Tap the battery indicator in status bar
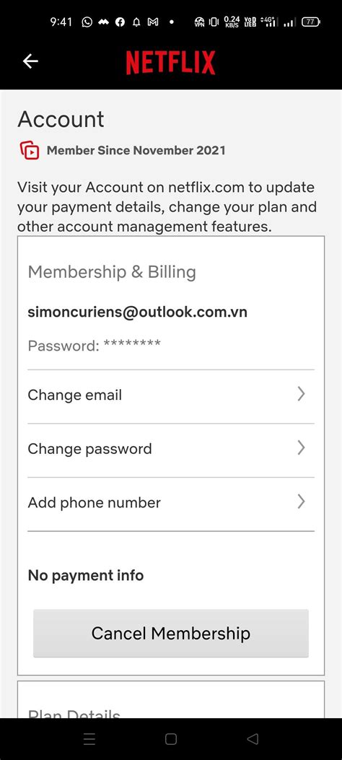The image size is (342, 760). pyautogui.click(x=310, y=22)
